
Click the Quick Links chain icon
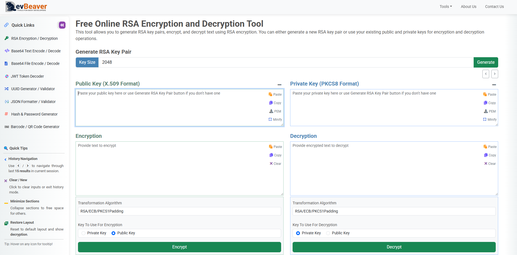click(6, 25)
